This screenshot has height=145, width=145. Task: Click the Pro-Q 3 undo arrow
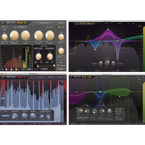click(99, 23)
